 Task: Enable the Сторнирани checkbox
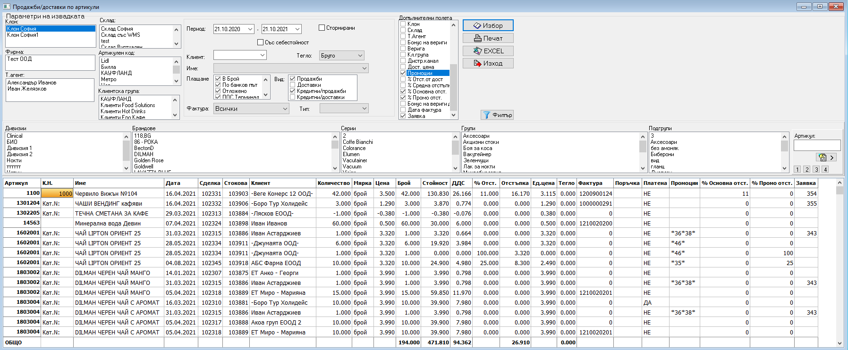[x=322, y=28]
